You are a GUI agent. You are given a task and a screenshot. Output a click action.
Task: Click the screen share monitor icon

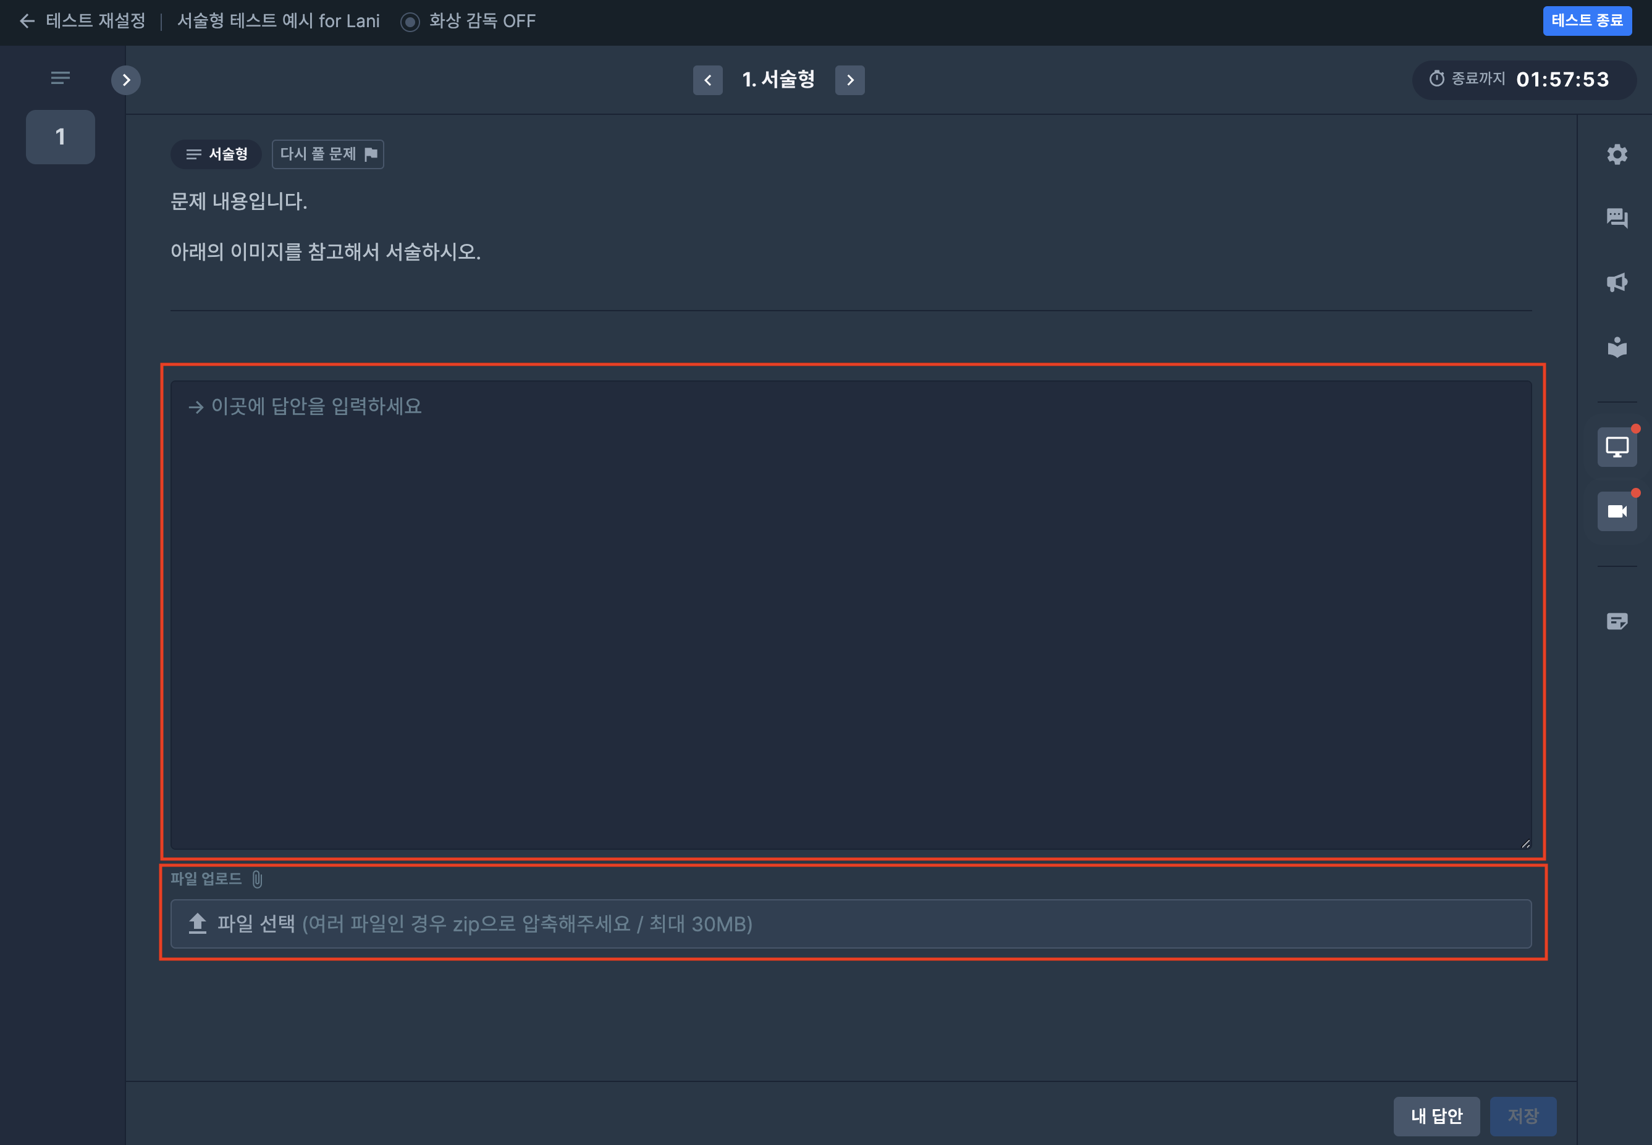pyautogui.click(x=1616, y=447)
